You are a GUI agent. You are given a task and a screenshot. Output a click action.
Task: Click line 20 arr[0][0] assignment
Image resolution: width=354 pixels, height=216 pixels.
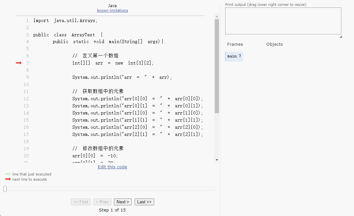click(x=93, y=156)
